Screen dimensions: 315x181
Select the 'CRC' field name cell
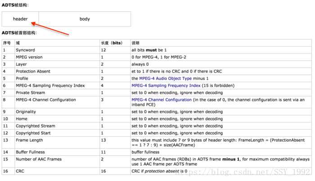[57, 171]
